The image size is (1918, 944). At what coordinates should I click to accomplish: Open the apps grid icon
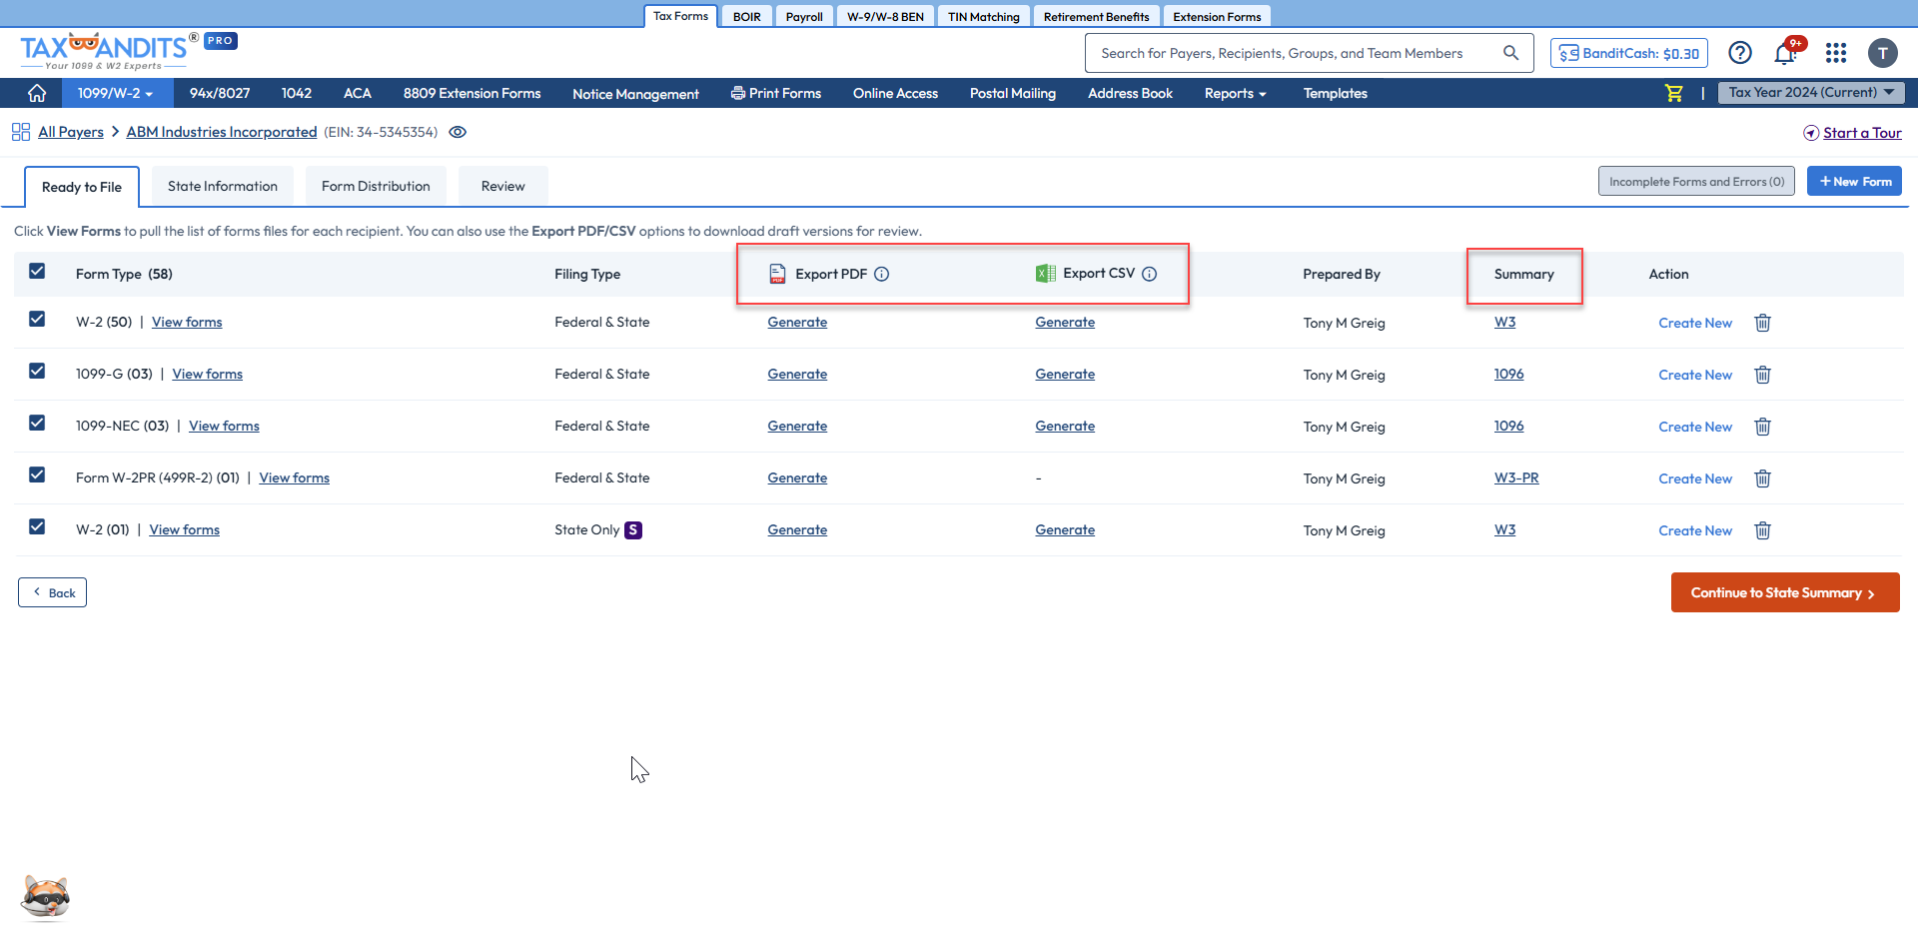point(1836,53)
